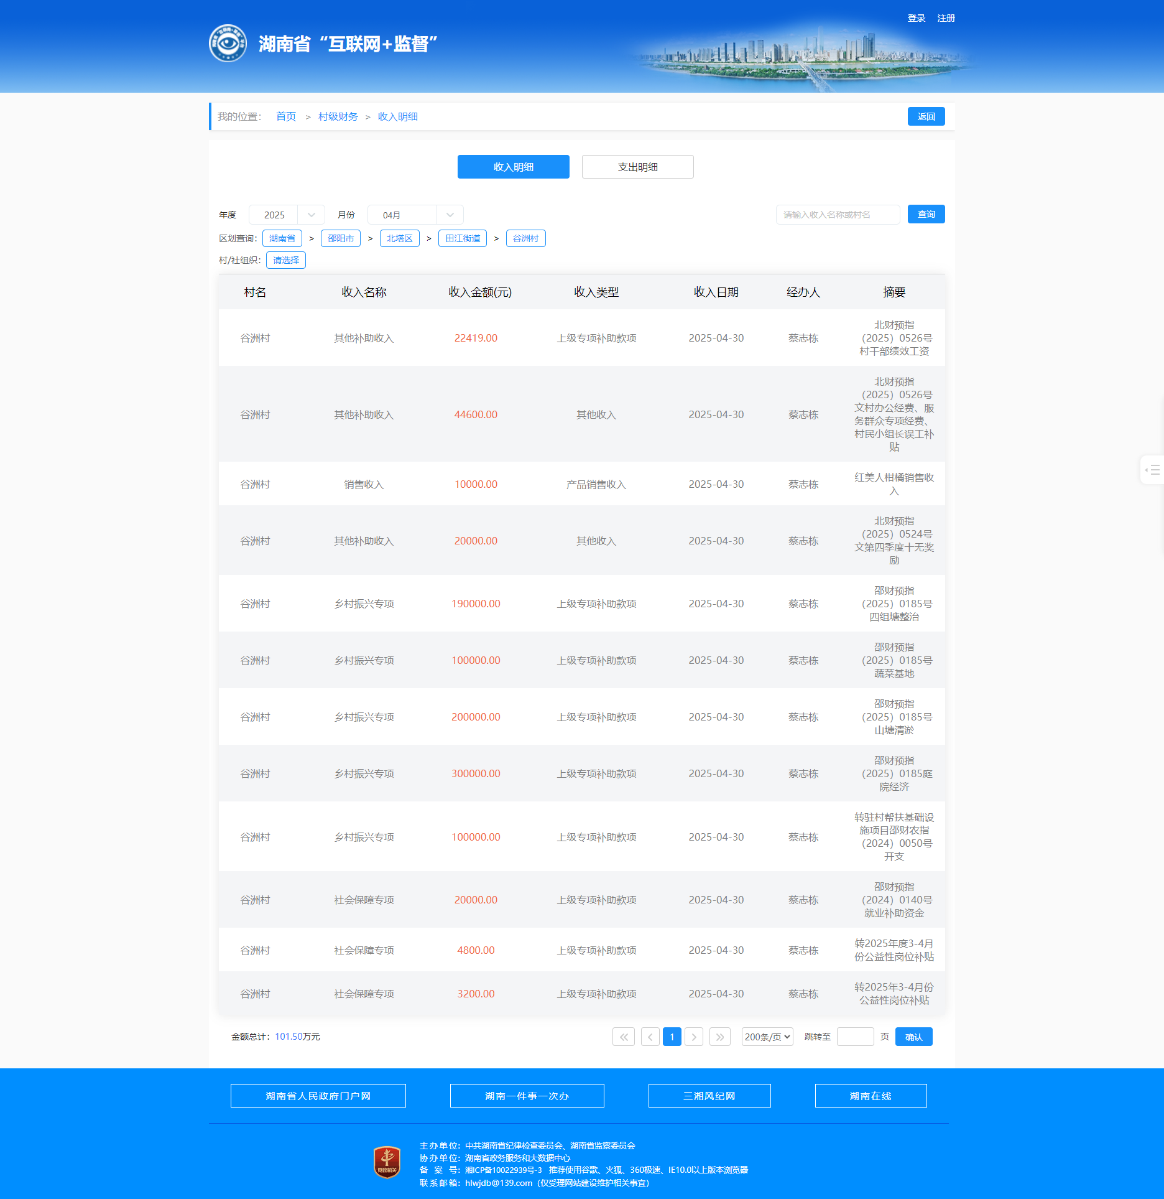Click the 摘要 column header

coord(894,292)
